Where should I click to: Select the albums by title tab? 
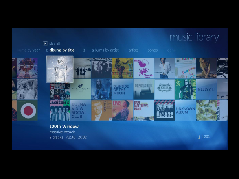[62, 50]
